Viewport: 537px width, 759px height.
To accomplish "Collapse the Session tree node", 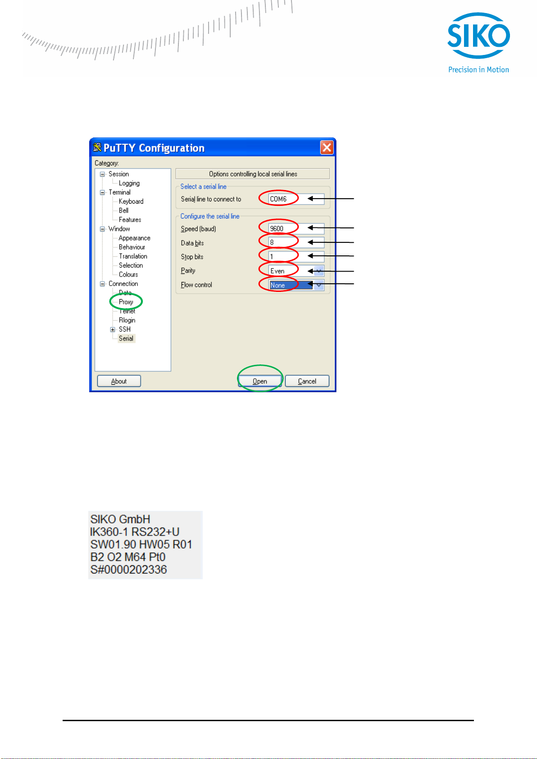I will tap(102, 174).
